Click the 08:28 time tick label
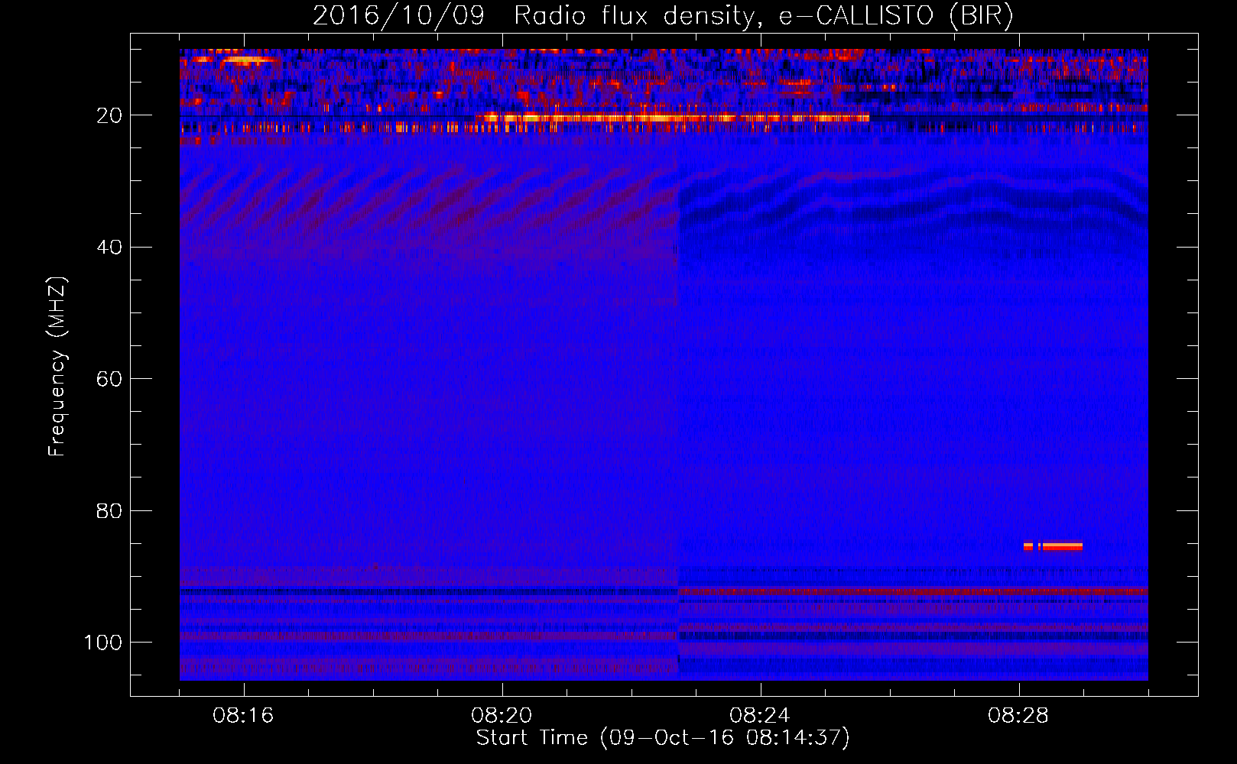1237x764 pixels. point(1018,716)
